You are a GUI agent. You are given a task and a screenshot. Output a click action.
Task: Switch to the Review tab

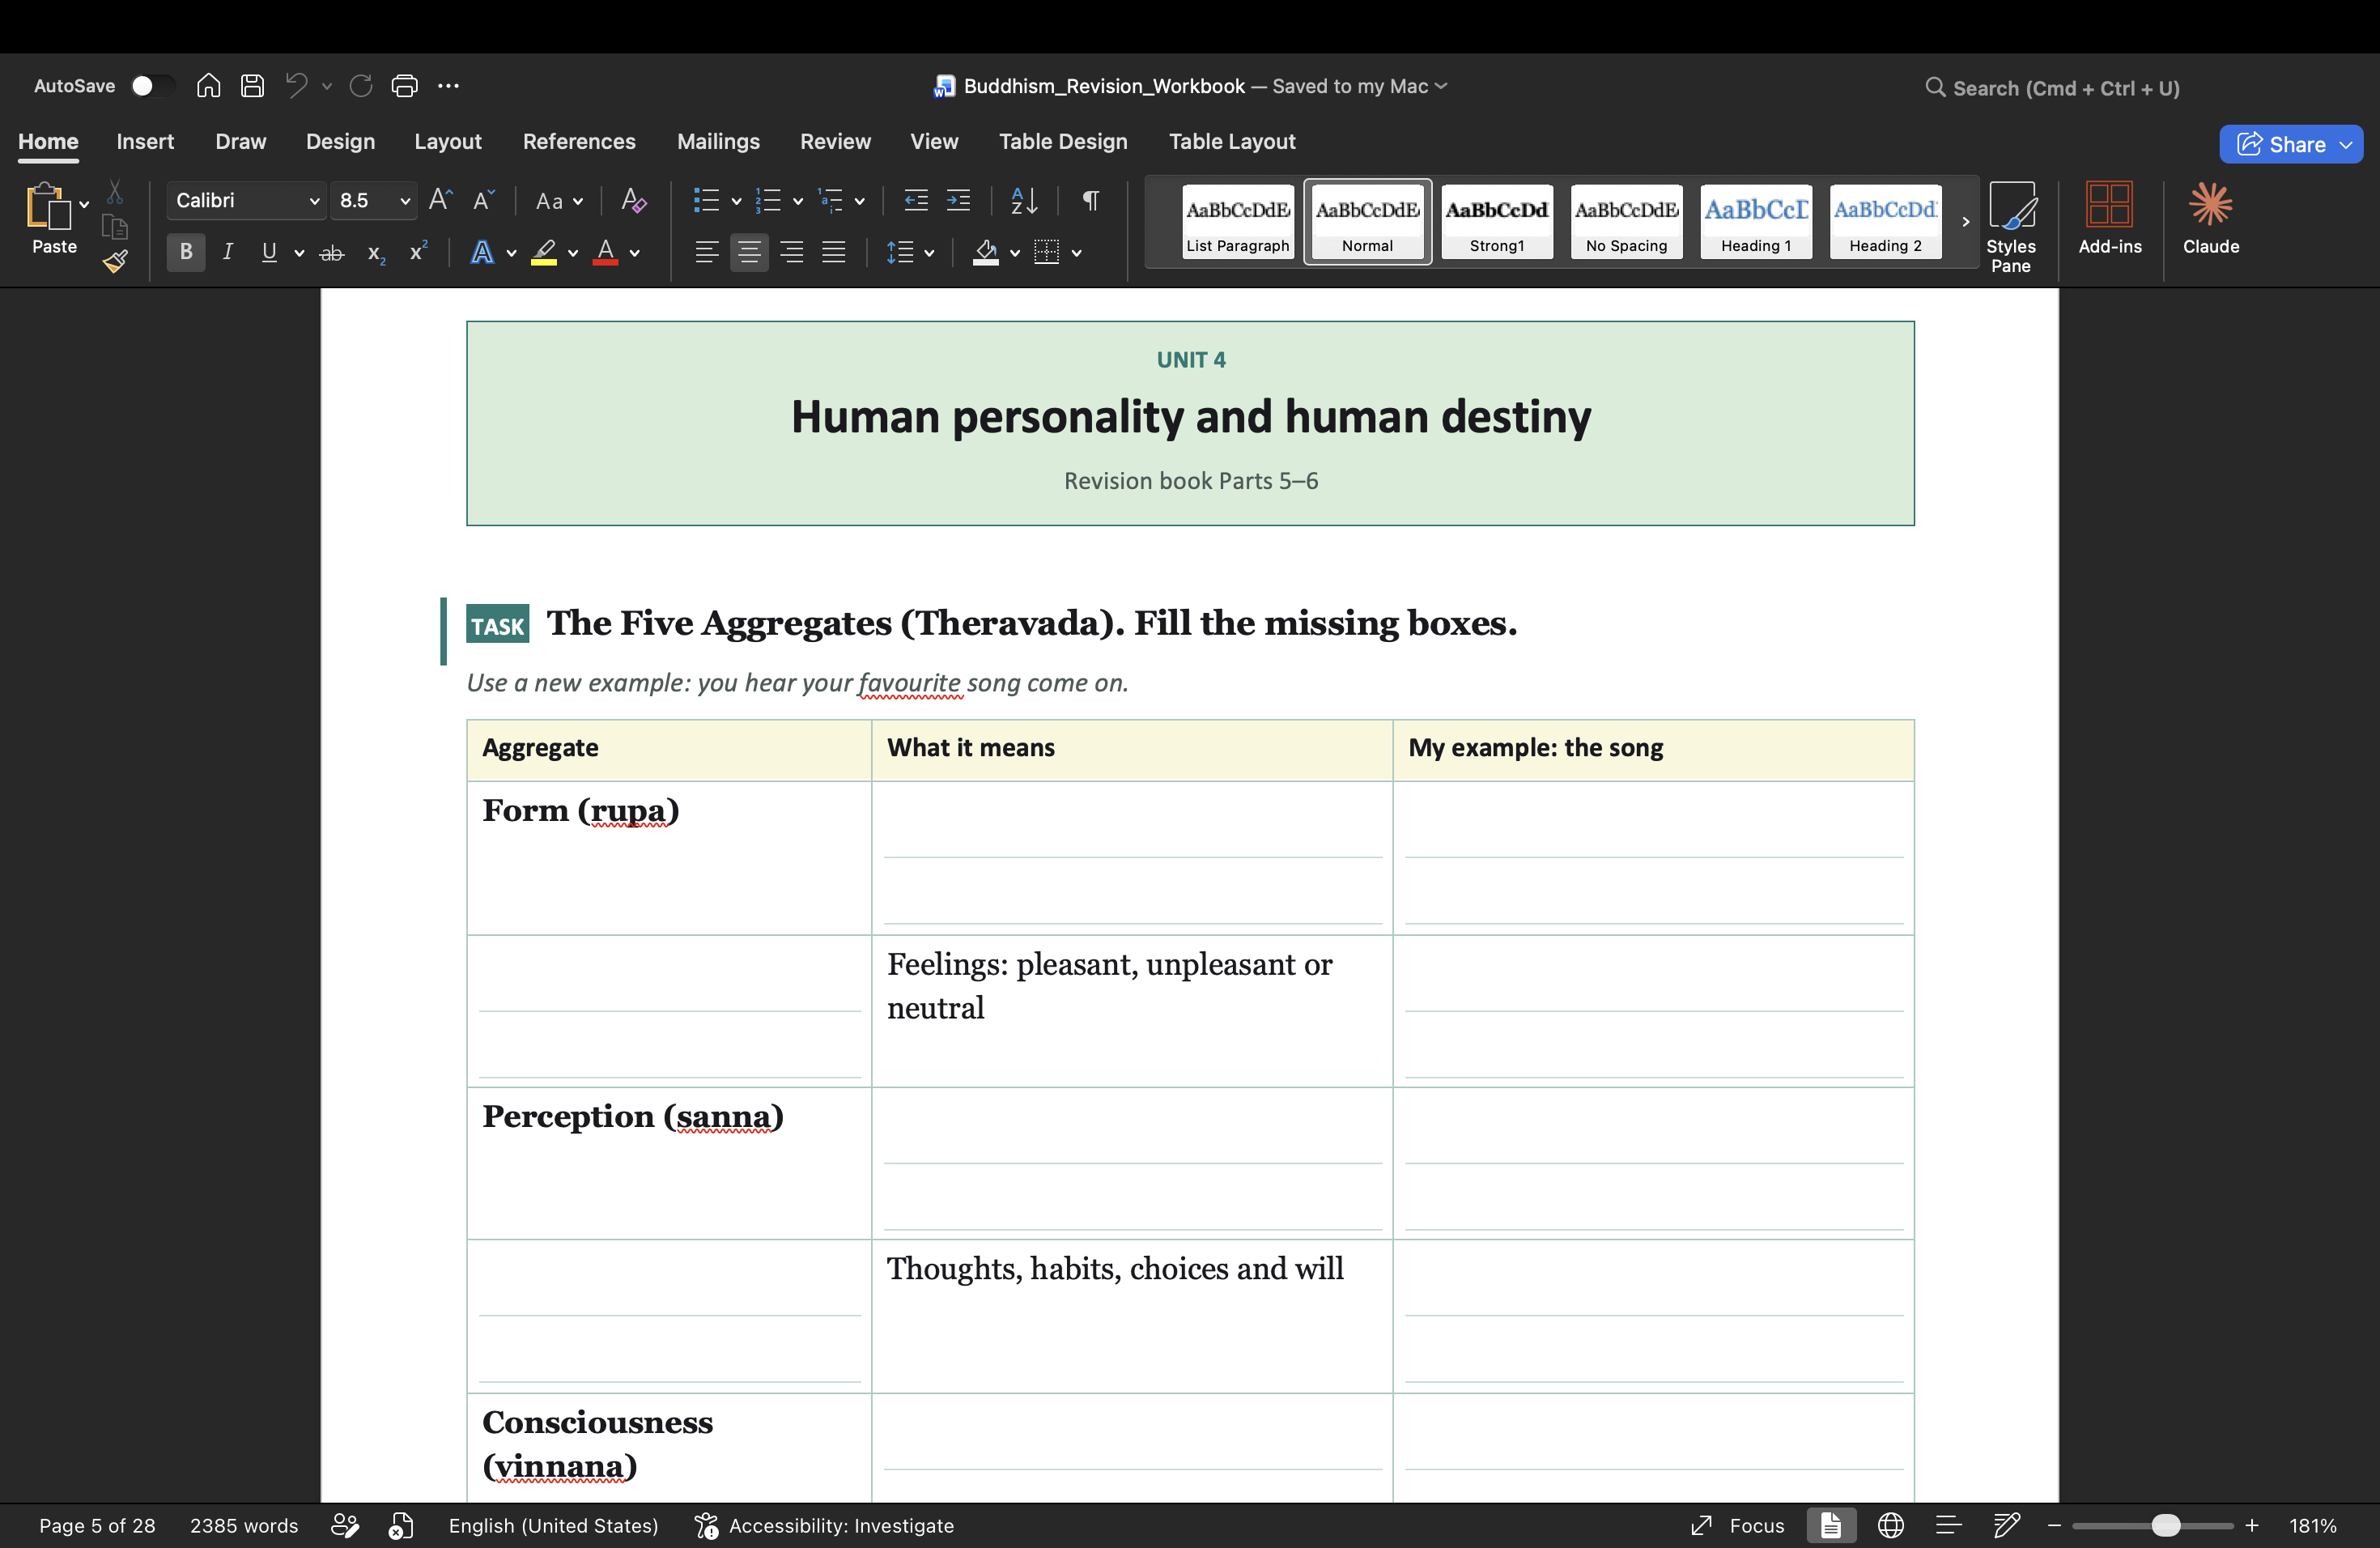click(x=835, y=142)
